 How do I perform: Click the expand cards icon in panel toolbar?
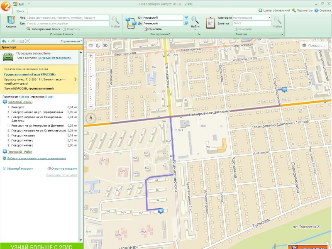[x=27, y=41]
